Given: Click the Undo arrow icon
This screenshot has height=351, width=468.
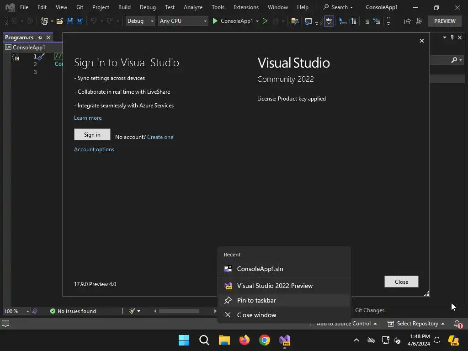Looking at the screenshot, I should 94,21.
